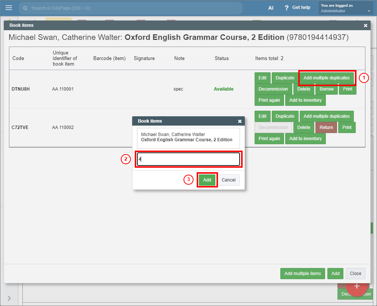Viewport: 377px width, 306px height.
Task: Close the main Book items dialog
Action: 365,25
